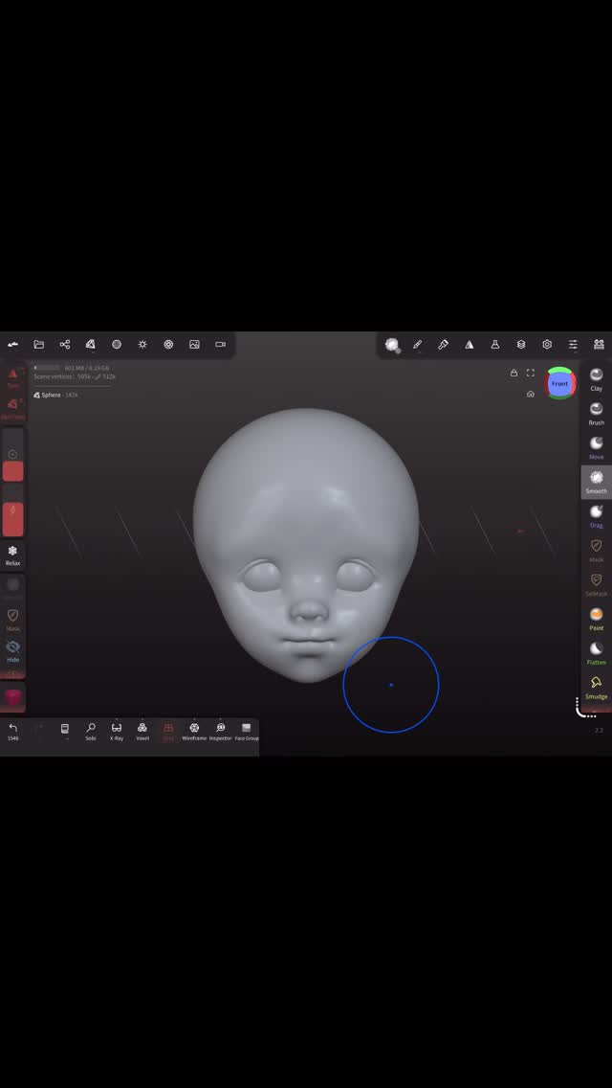Lock the camera with padlock icon

coord(514,373)
